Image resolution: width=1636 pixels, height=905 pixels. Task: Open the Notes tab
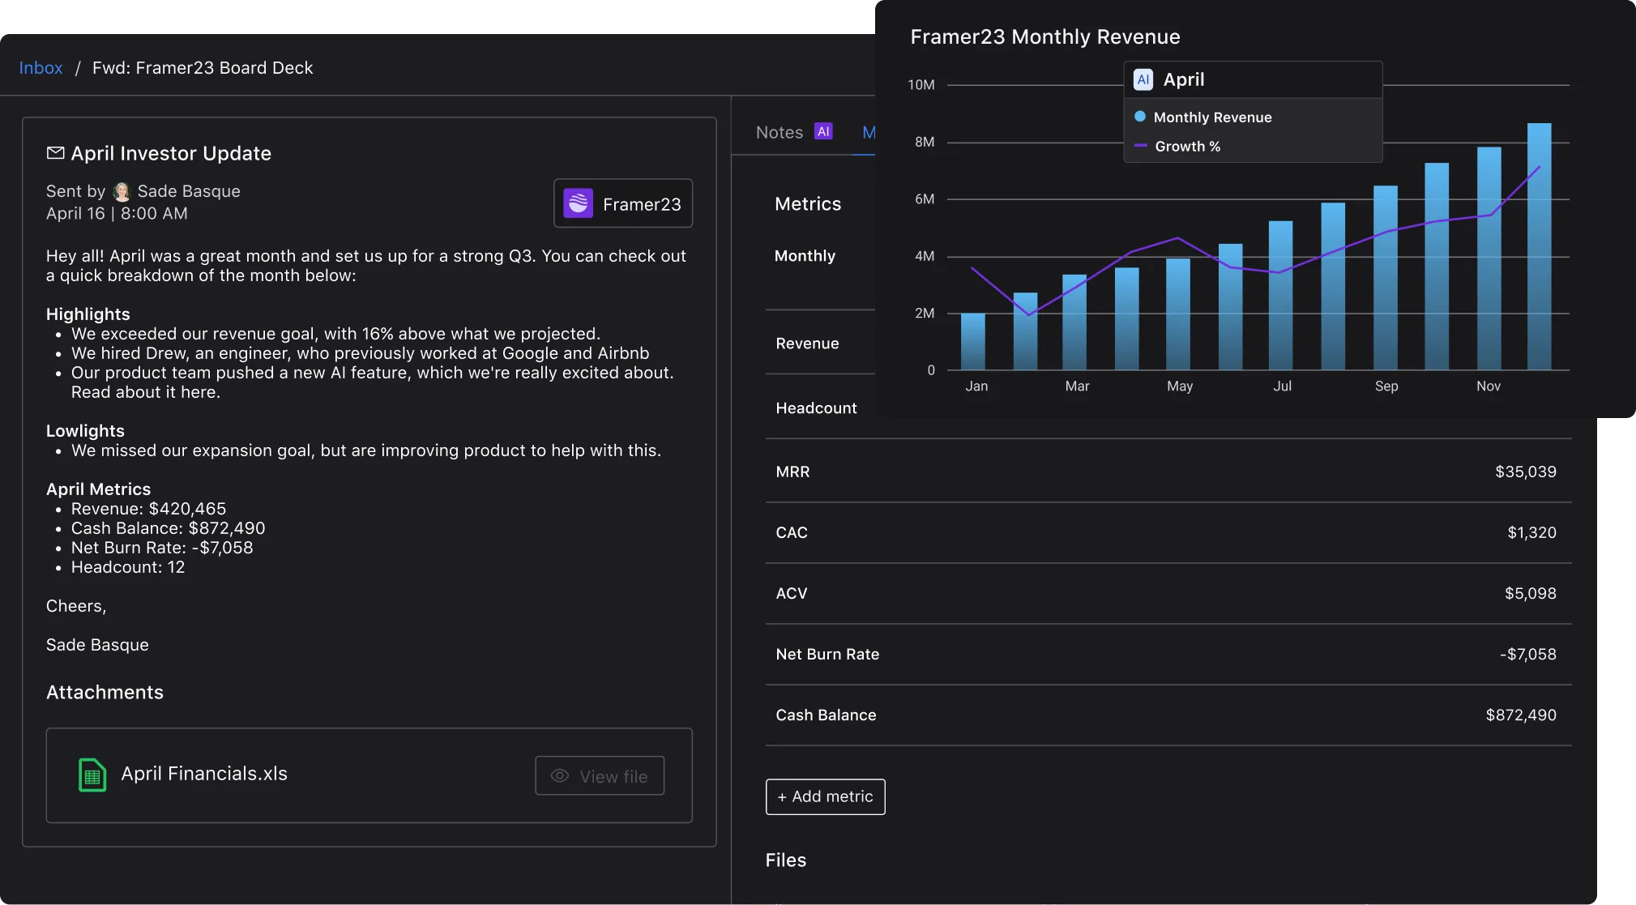click(x=779, y=132)
